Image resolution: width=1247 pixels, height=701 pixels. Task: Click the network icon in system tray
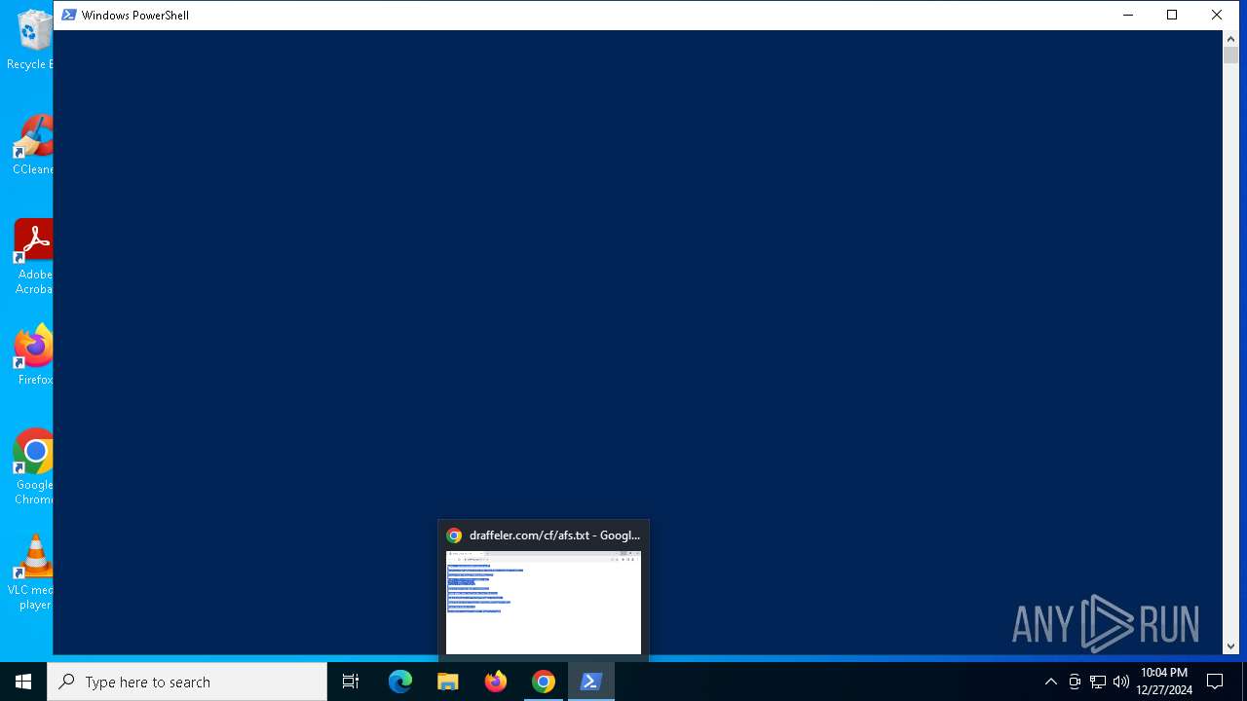1098,682
